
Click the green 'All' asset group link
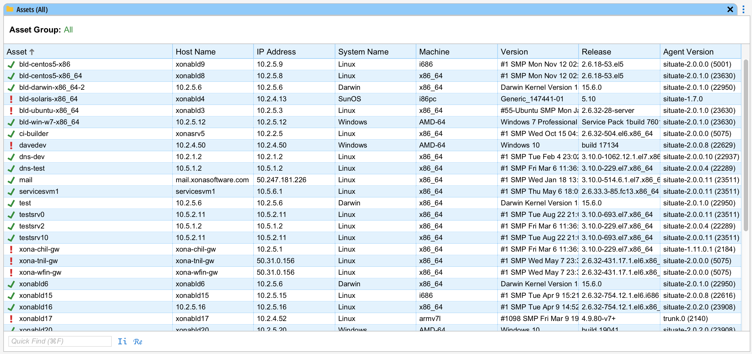tap(68, 30)
